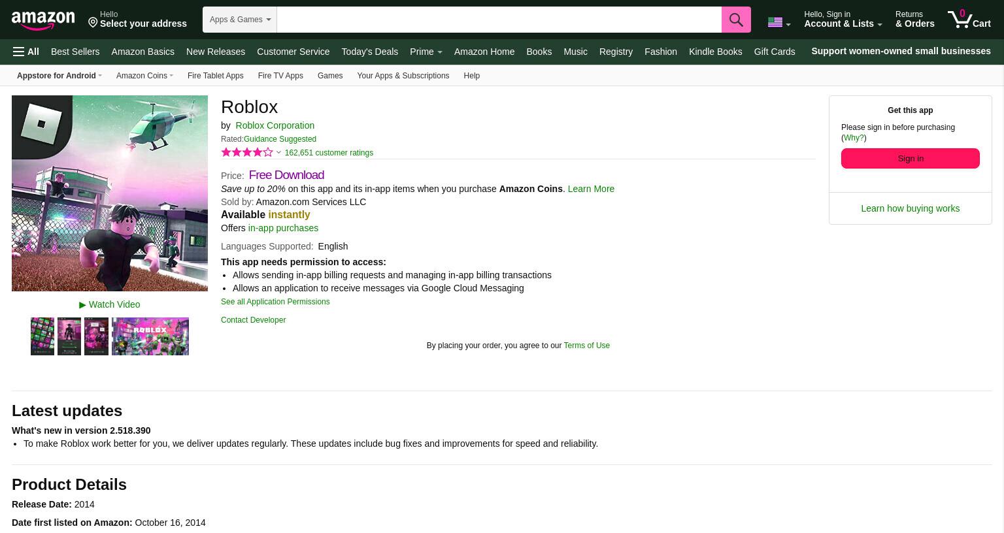Click the location pin address selector
The image size is (1004, 533).
[137, 19]
